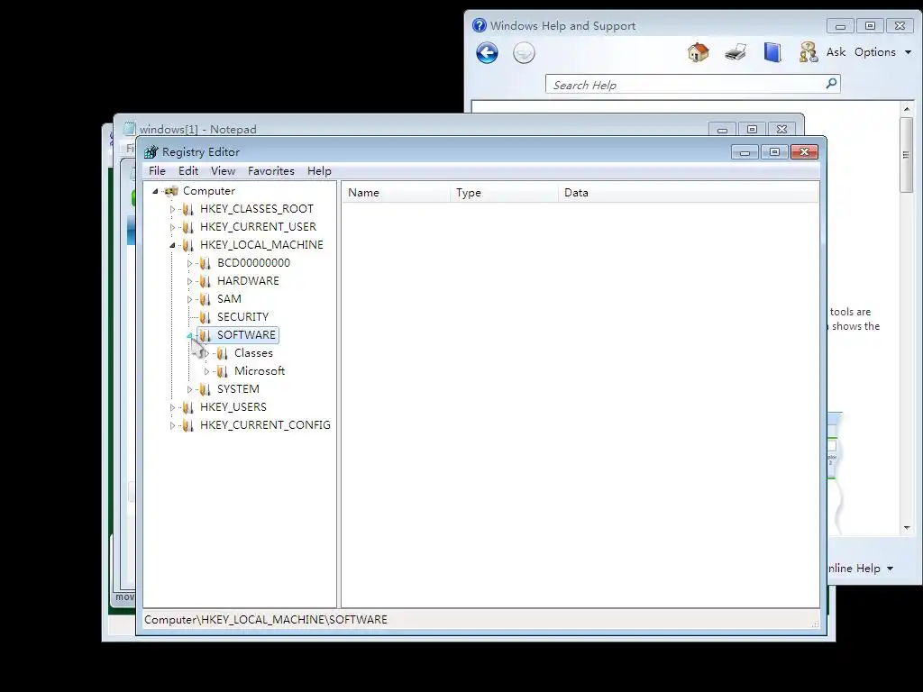Click the HKEY_LOCAL_MACHINE folder icon

[187, 245]
